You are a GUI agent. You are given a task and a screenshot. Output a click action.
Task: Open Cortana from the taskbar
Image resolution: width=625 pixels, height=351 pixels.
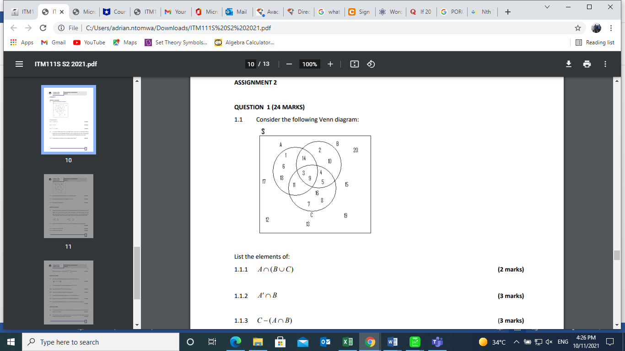[x=190, y=342]
